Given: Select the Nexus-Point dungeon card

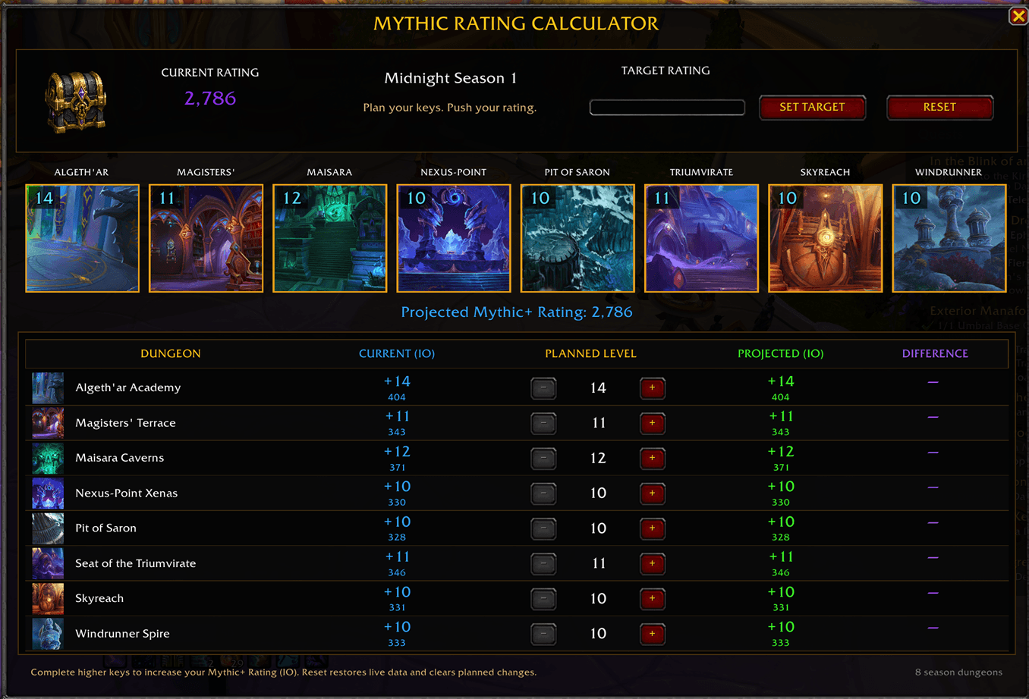Looking at the screenshot, I should click(x=454, y=238).
